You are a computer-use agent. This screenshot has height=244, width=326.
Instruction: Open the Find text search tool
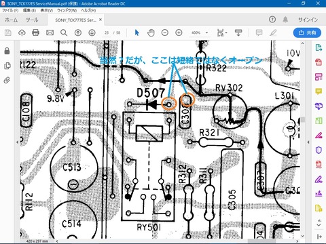(64, 33)
